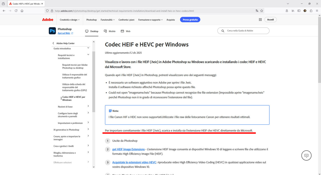Expand the Creatività e design menu
Viewport: 321px width, 175px height.
pos(70,20)
